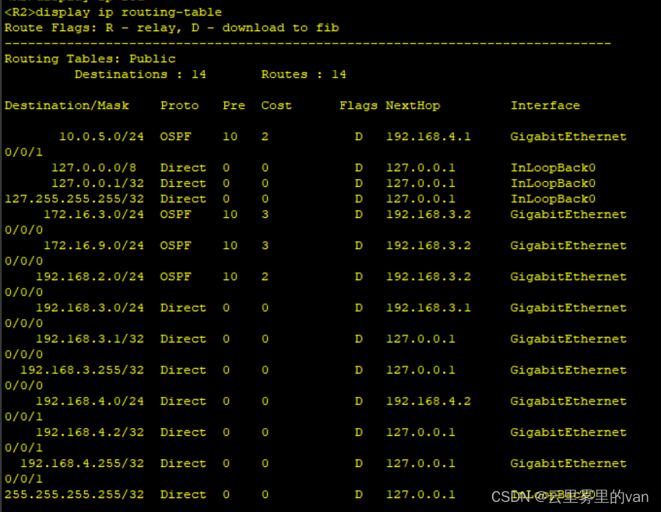Click Direct protocol in 127.0.0.0/8 row
The width and height of the screenshot is (661, 512).
[183, 168]
